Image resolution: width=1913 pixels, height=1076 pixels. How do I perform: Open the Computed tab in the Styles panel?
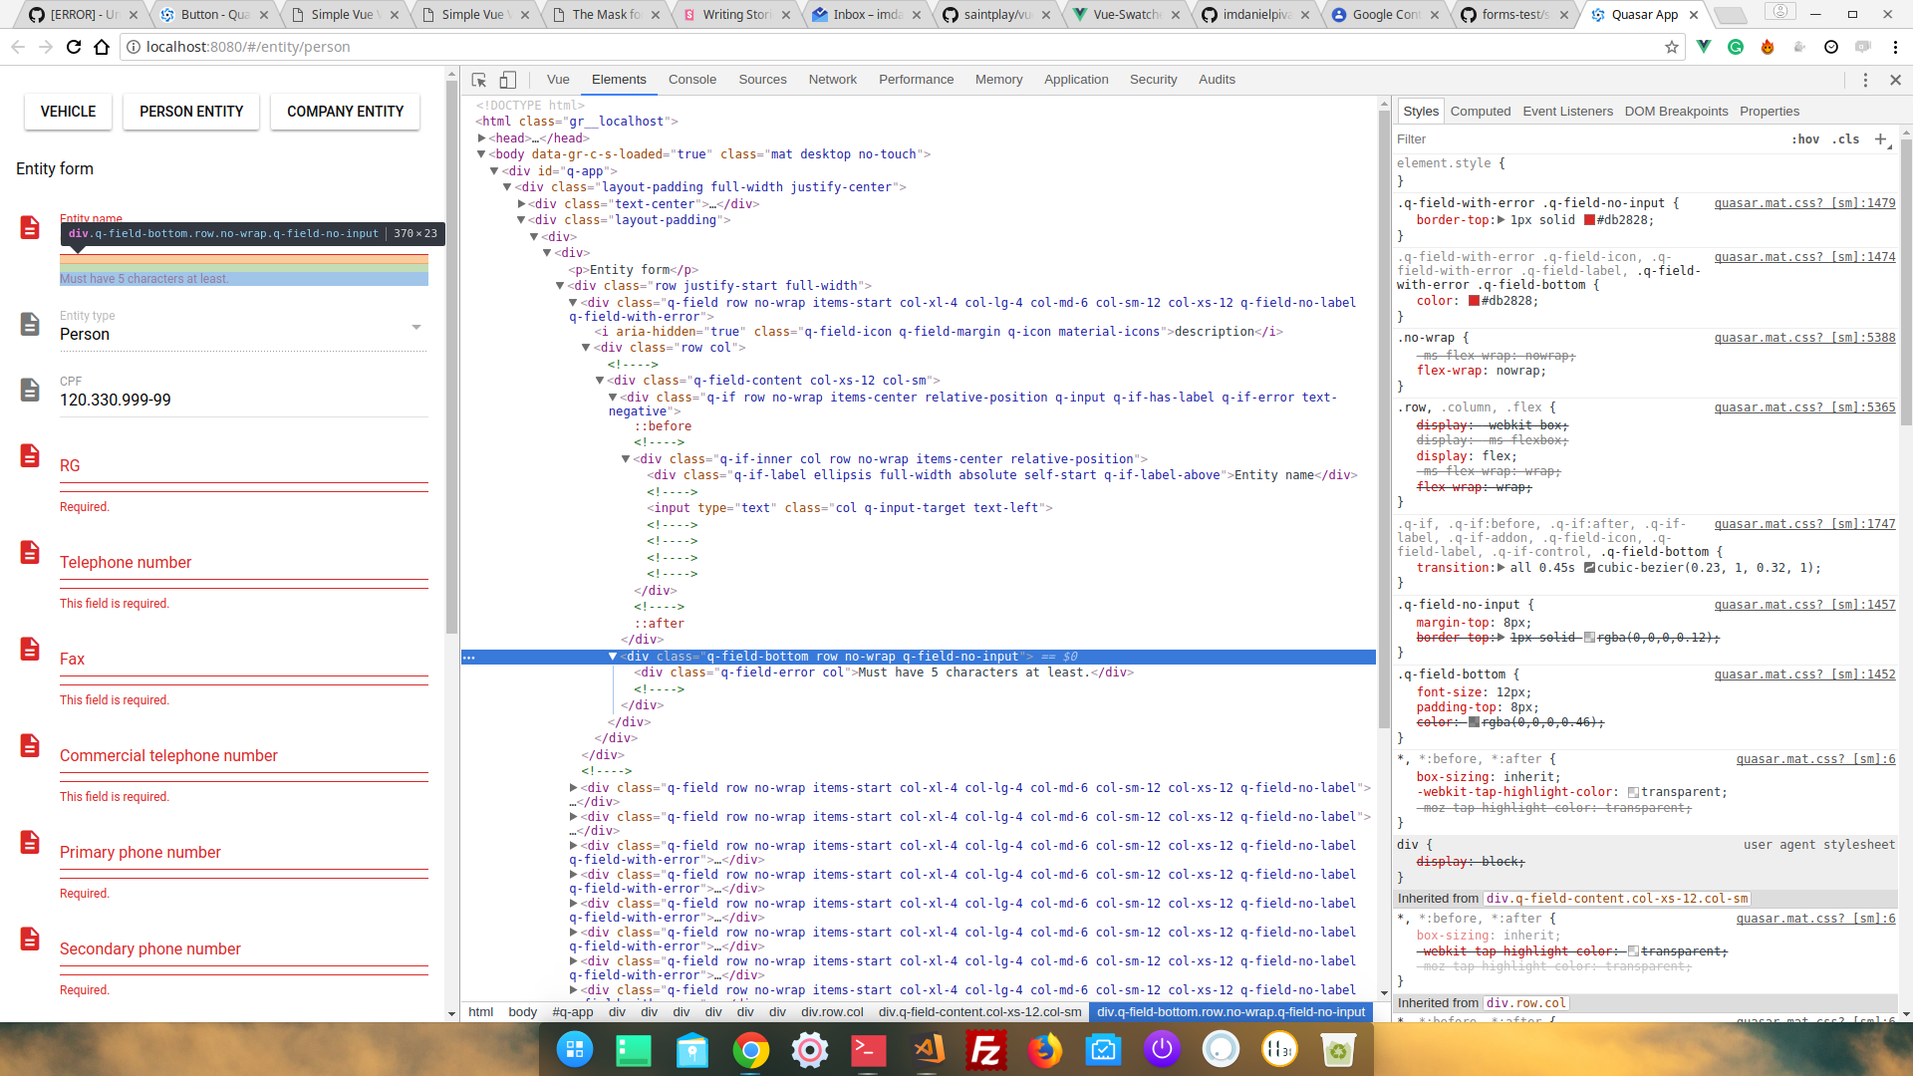pyautogui.click(x=1481, y=111)
